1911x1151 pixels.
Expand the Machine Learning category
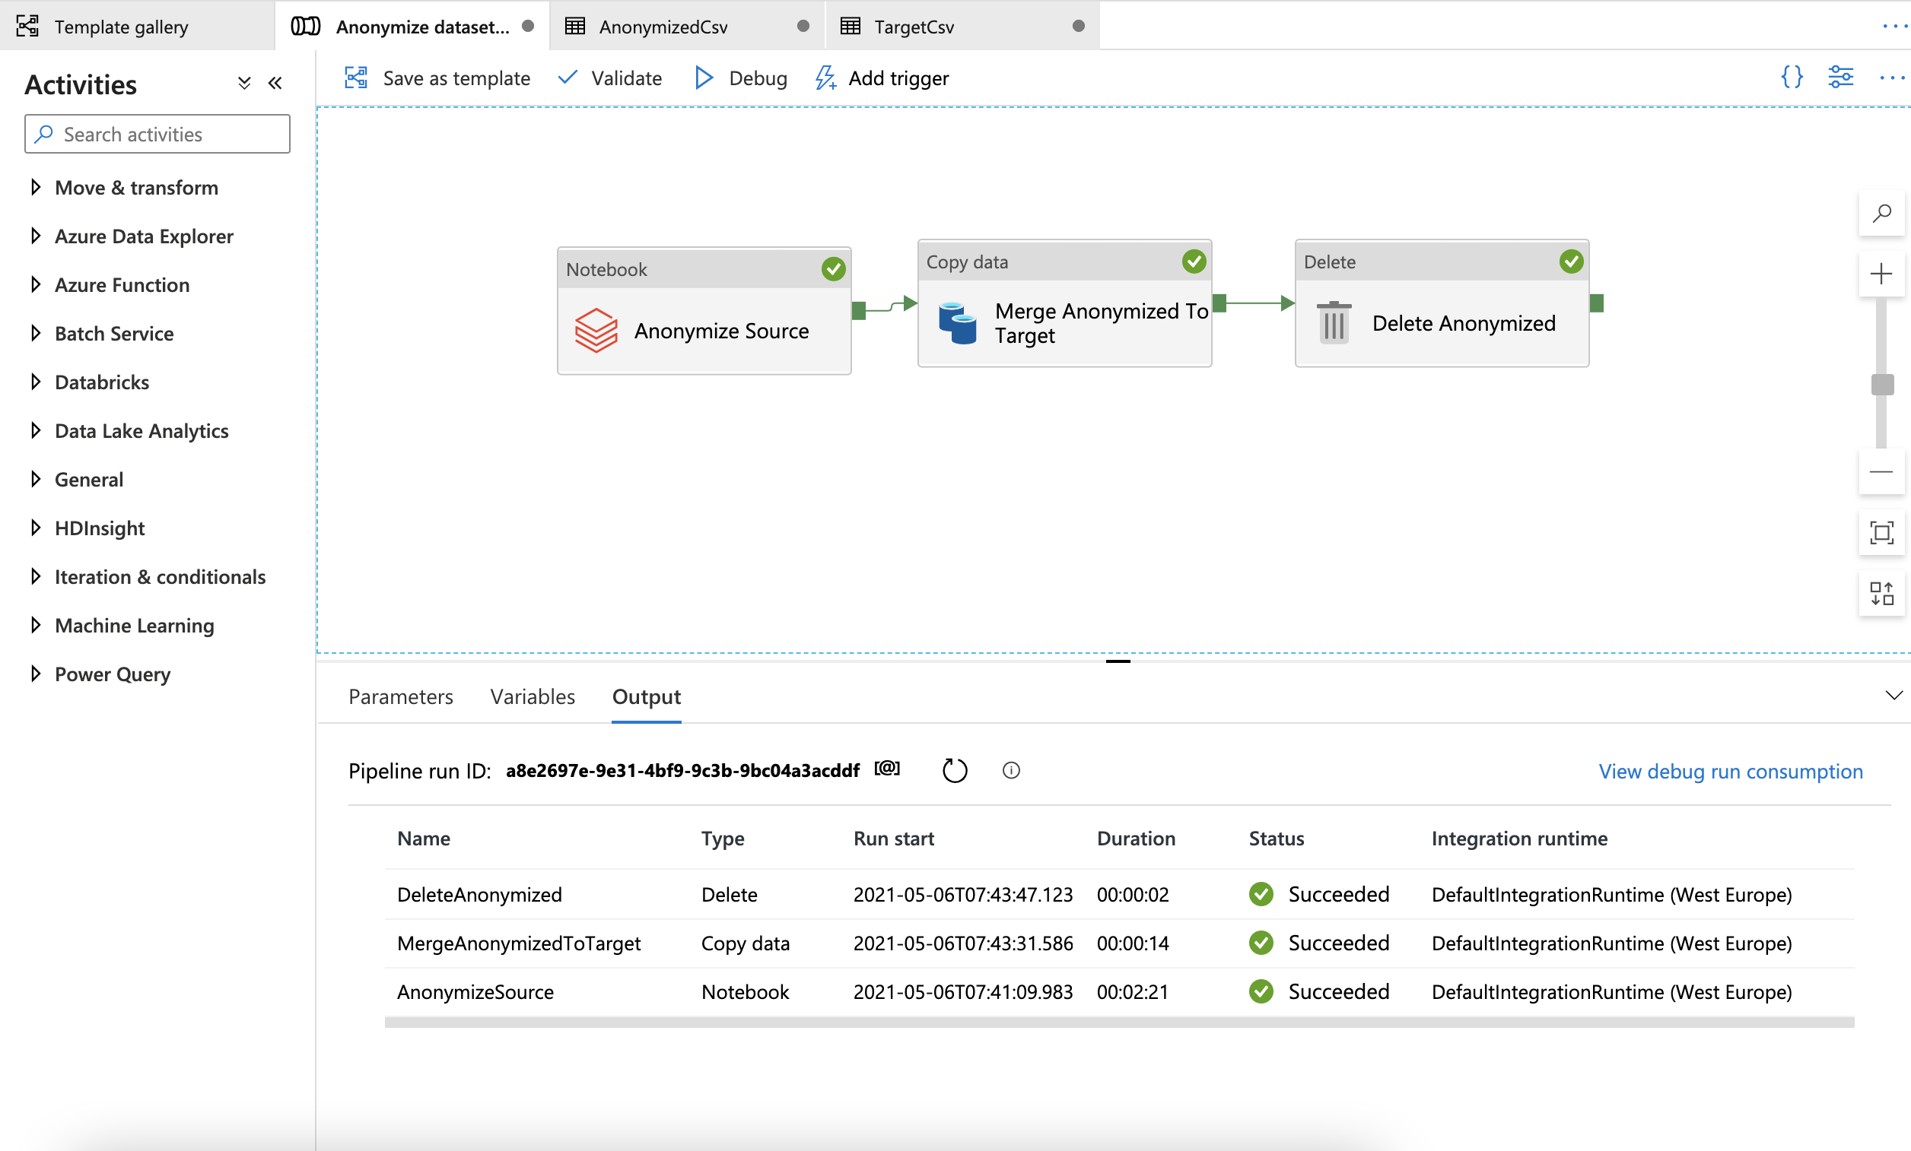click(x=36, y=625)
